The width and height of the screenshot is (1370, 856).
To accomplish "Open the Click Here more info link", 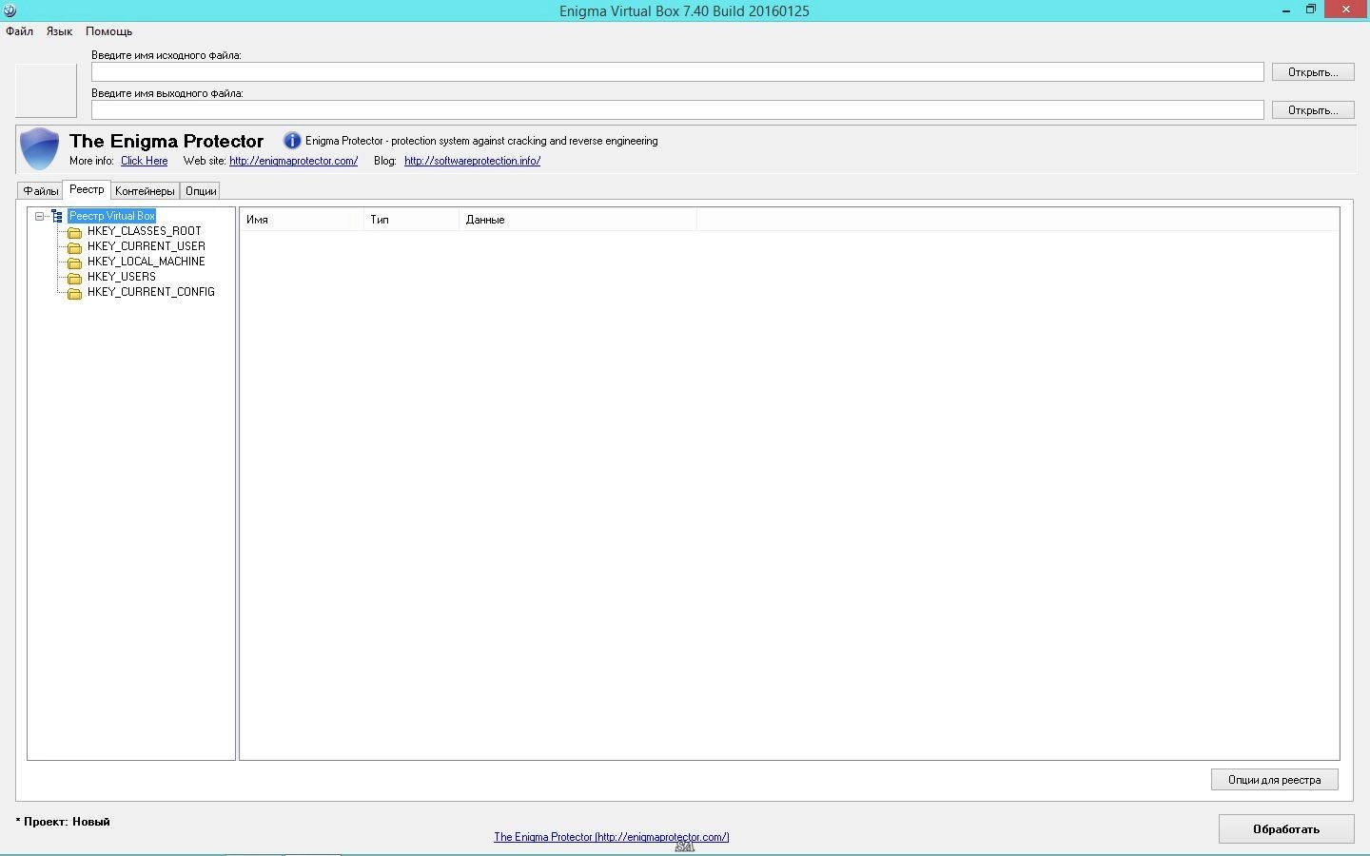I will (144, 161).
